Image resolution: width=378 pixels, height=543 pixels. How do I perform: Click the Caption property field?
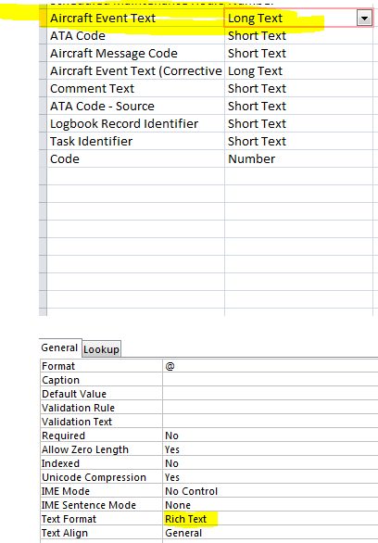[271, 380]
